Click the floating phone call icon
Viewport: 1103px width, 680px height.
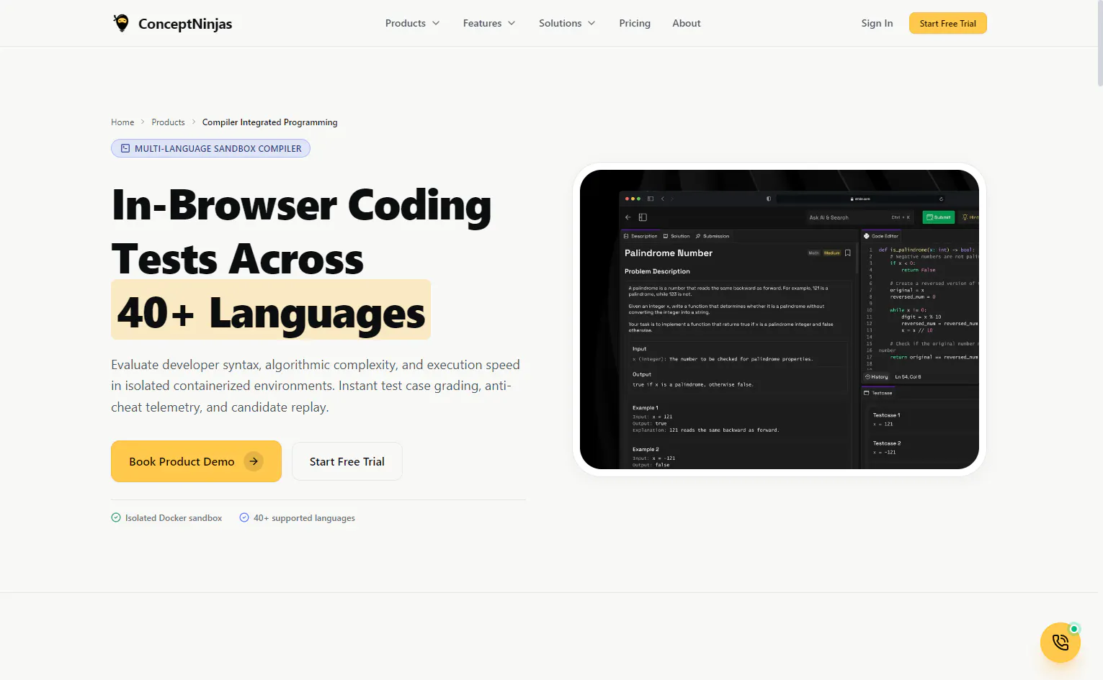click(1060, 642)
